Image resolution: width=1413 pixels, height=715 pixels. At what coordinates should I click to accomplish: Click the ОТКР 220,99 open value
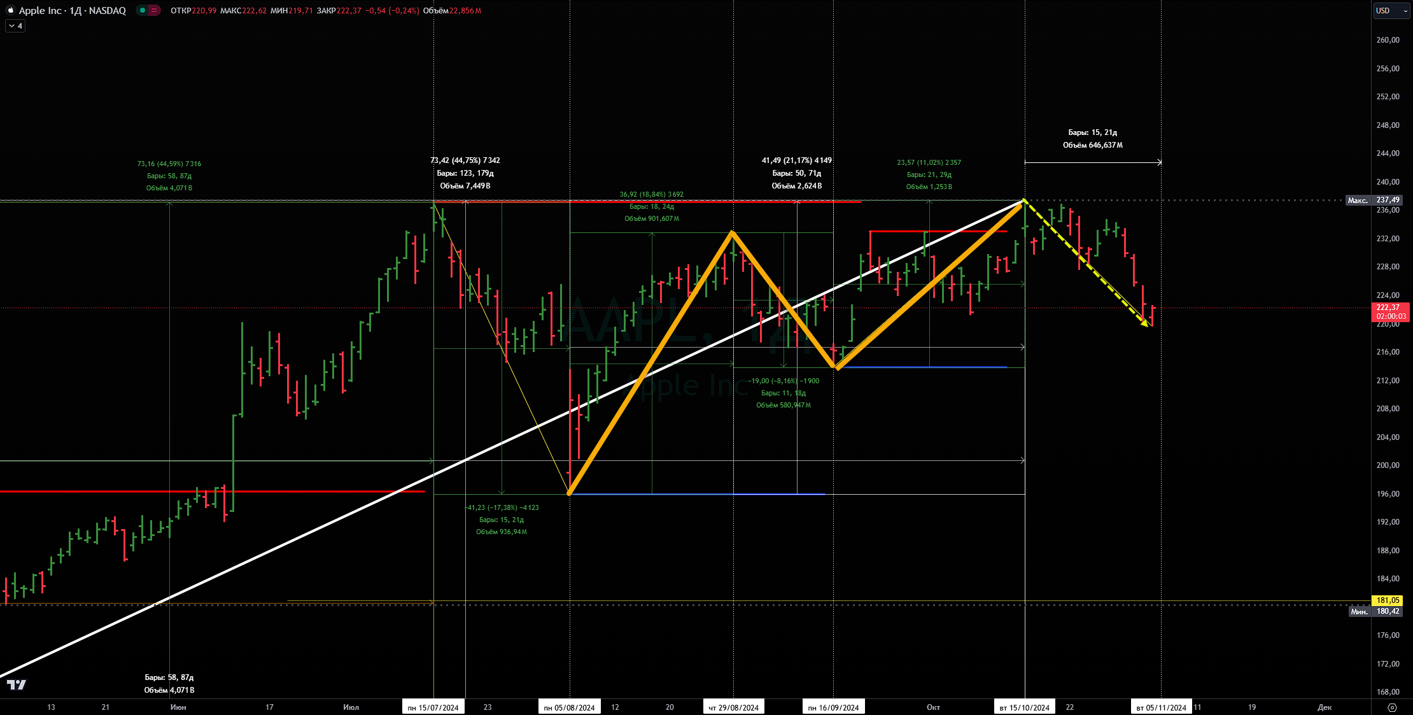(193, 10)
